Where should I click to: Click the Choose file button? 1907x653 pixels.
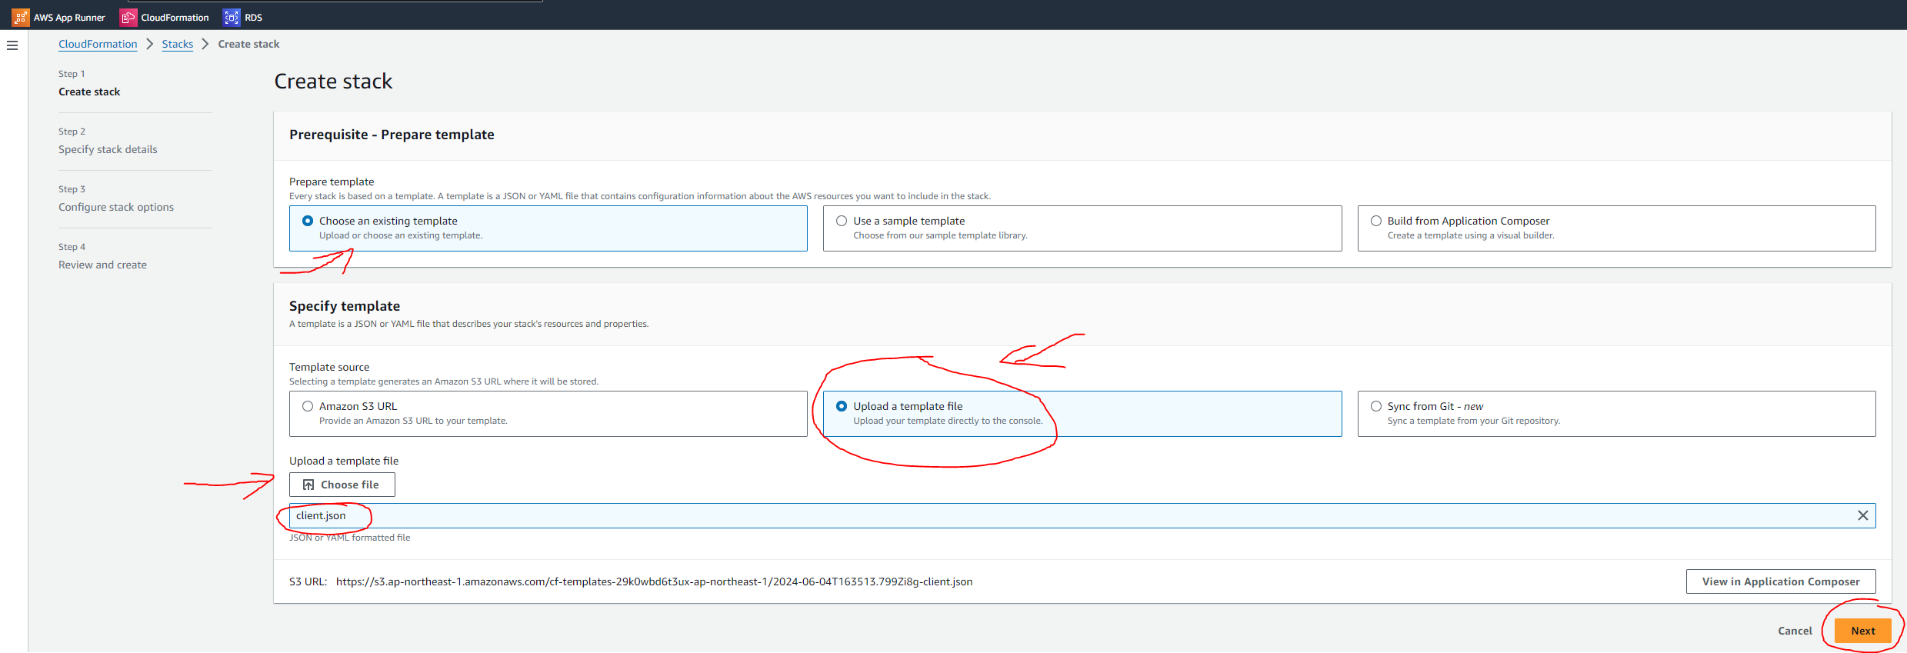click(x=342, y=485)
